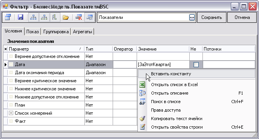Select the Факт parameter row
The height and width of the screenshot is (139, 259).
click(46, 121)
